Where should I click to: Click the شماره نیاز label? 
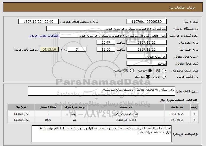click(191, 22)
